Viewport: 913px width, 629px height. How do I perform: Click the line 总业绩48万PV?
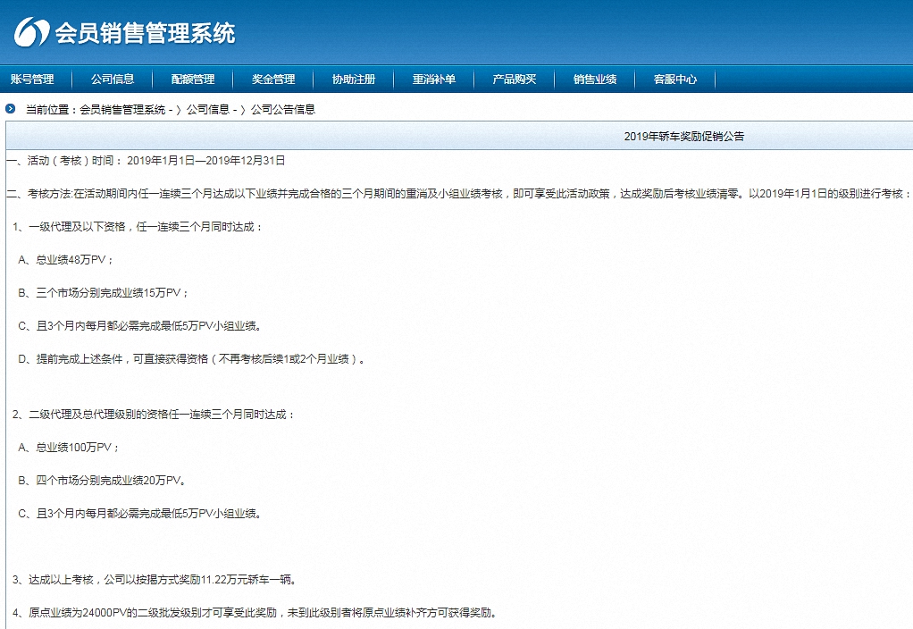click(66, 260)
